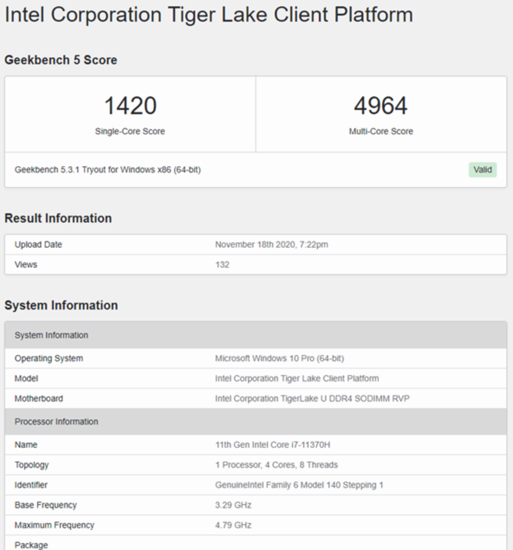Click the Views count value 132
Viewport: 513px width, 550px height.
[222, 265]
